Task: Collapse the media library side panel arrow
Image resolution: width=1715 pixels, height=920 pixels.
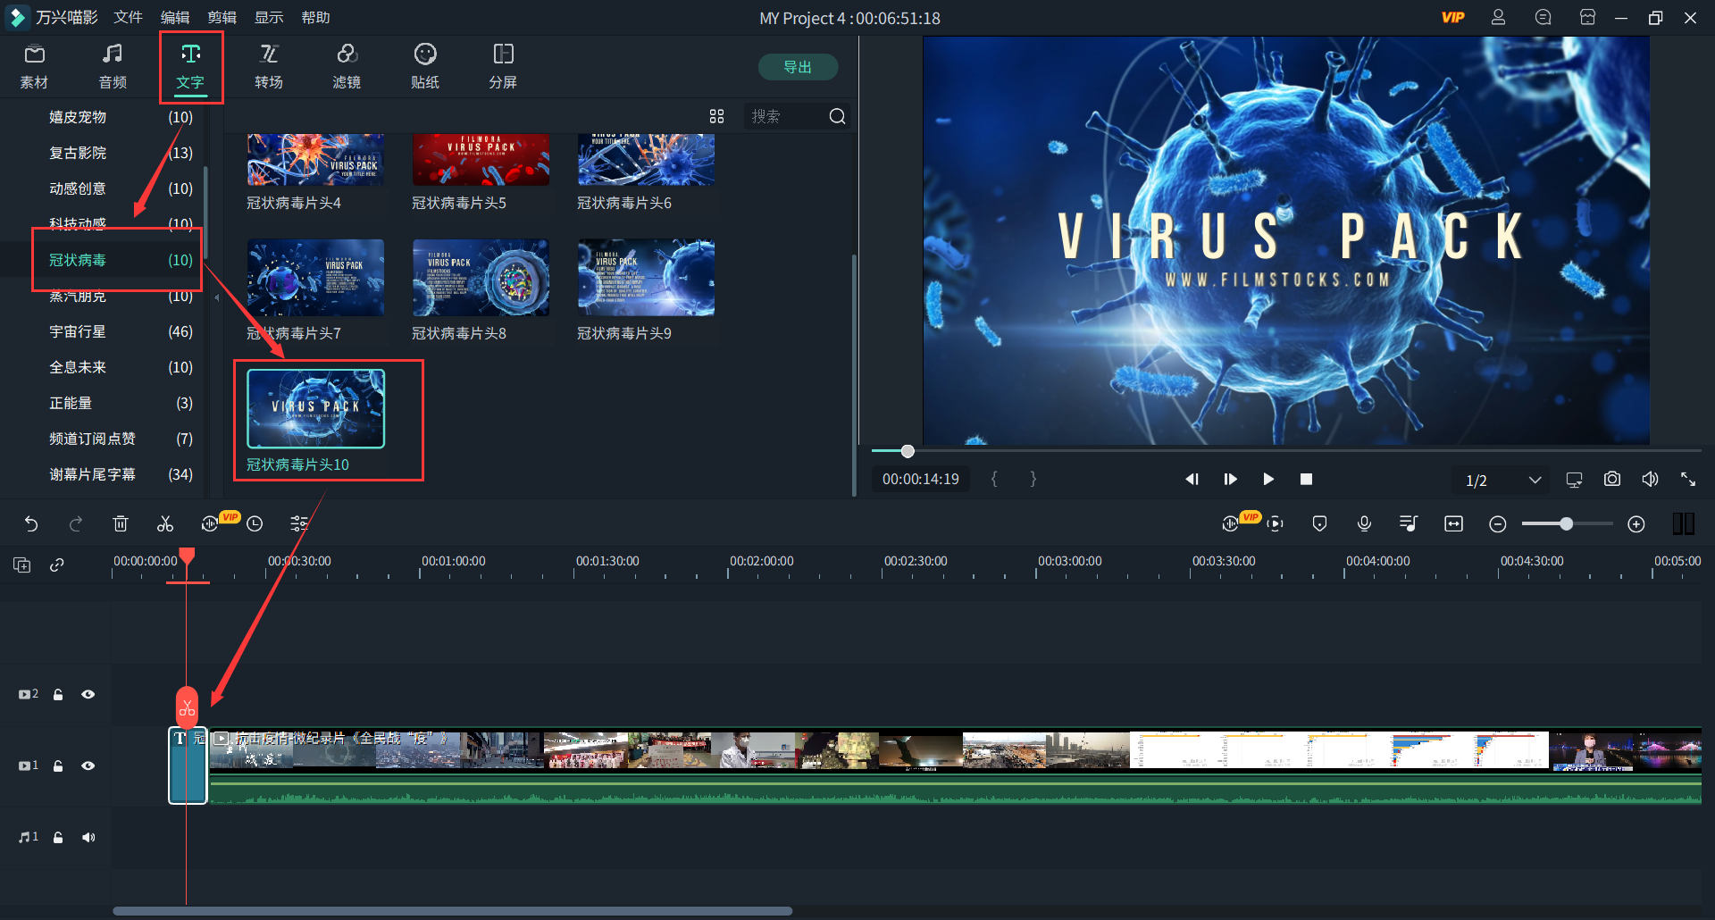Action: 216,297
